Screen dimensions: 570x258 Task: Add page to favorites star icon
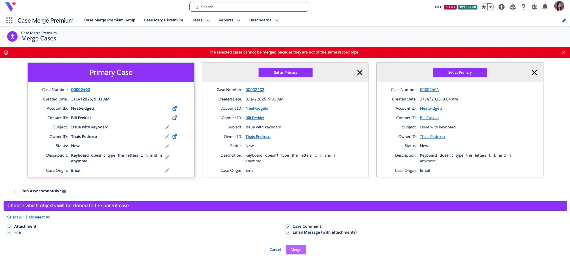(x=484, y=7)
